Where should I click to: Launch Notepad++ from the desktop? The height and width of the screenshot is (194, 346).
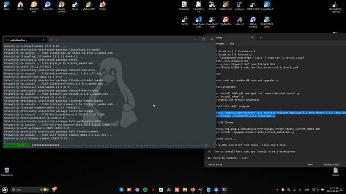pyautogui.click(x=184, y=5)
